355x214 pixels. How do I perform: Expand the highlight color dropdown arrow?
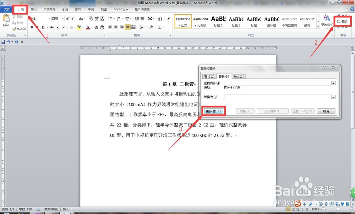coord(83,27)
